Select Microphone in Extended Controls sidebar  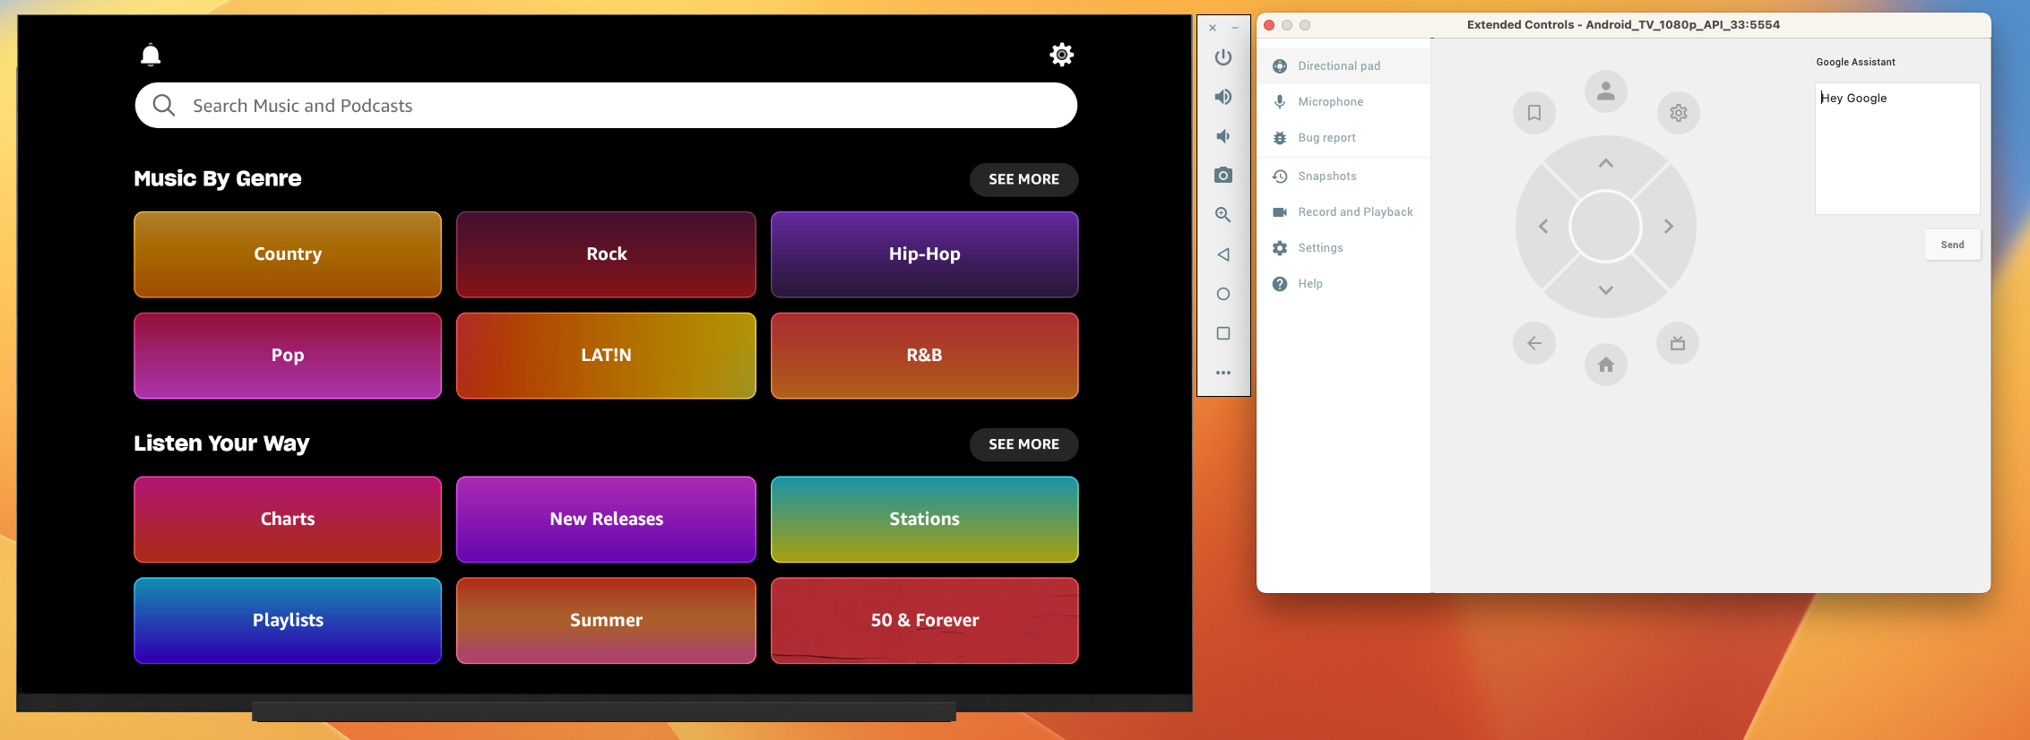tap(1343, 102)
